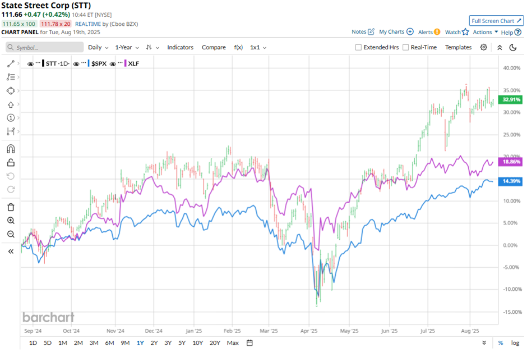The image size is (527, 352).
Task: Open the Fibonacci retracement tools
Action: click(11, 77)
